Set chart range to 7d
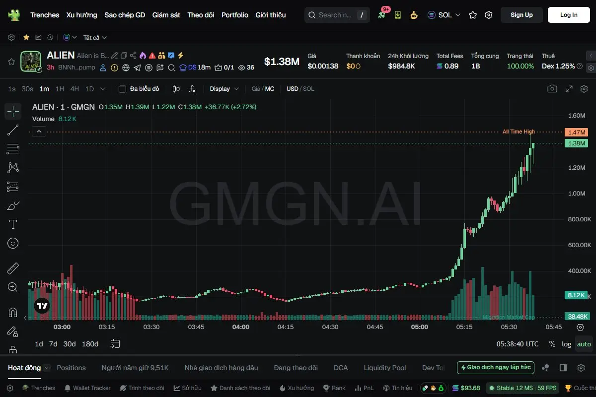596x397 pixels. tap(53, 344)
